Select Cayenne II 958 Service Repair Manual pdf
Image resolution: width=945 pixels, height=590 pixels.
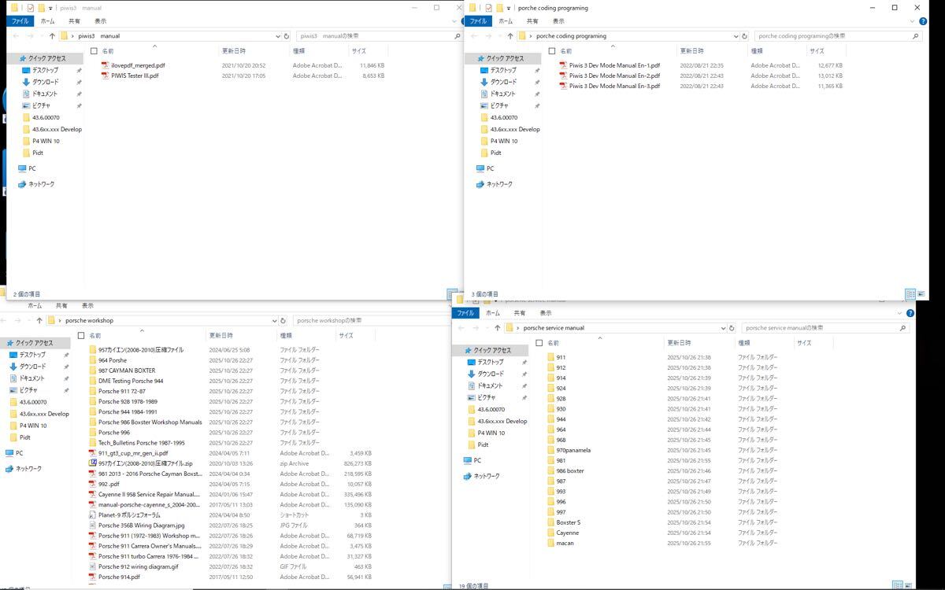click(144, 494)
